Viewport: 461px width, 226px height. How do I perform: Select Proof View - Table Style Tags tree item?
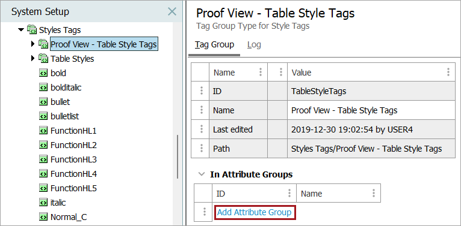pos(104,44)
